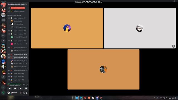Toggle microphone mute in the user panel
This screenshot has height=100, width=178.
click(21, 93)
